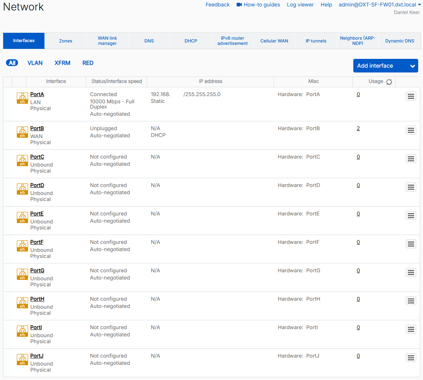The image size is (423, 380).
Task: Click the PortB usage count of 2
Action: tap(358, 129)
